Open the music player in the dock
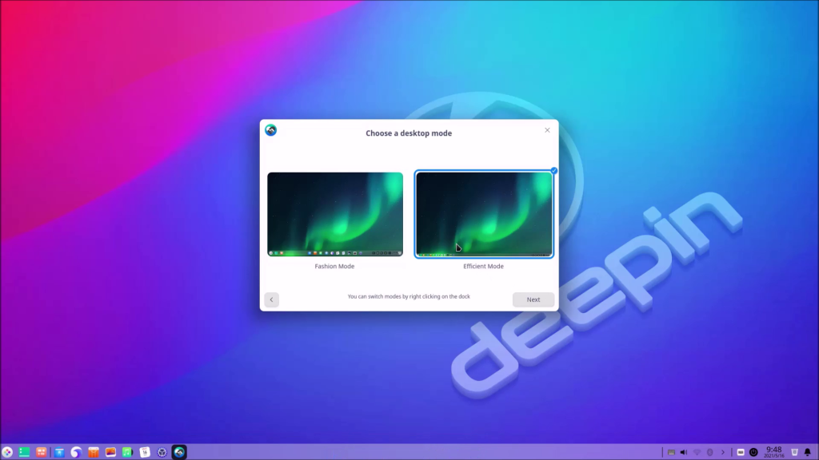Image resolution: width=819 pixels, height=460 pixels. click(x=128, y=452)
